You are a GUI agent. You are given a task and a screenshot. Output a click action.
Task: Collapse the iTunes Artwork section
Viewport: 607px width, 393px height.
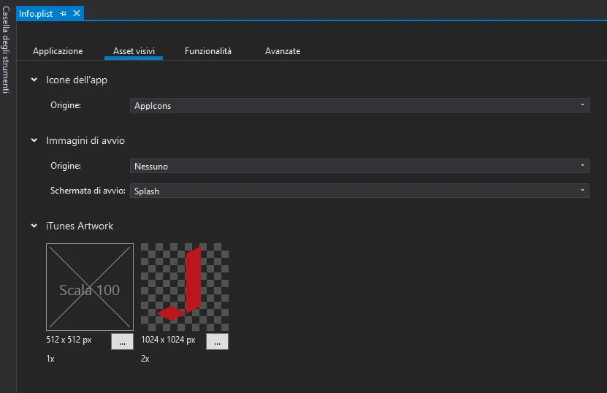click(34, 226)
